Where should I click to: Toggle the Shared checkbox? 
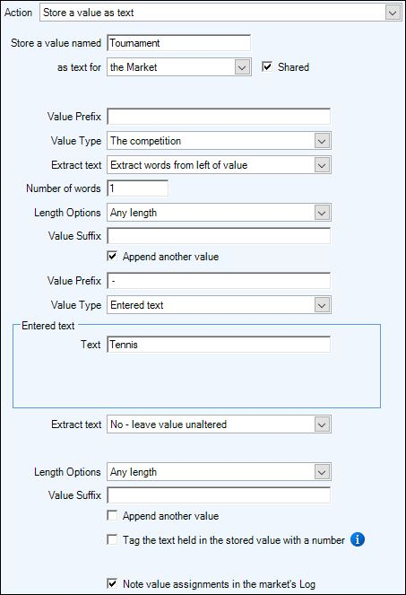(x=267, y=66)
